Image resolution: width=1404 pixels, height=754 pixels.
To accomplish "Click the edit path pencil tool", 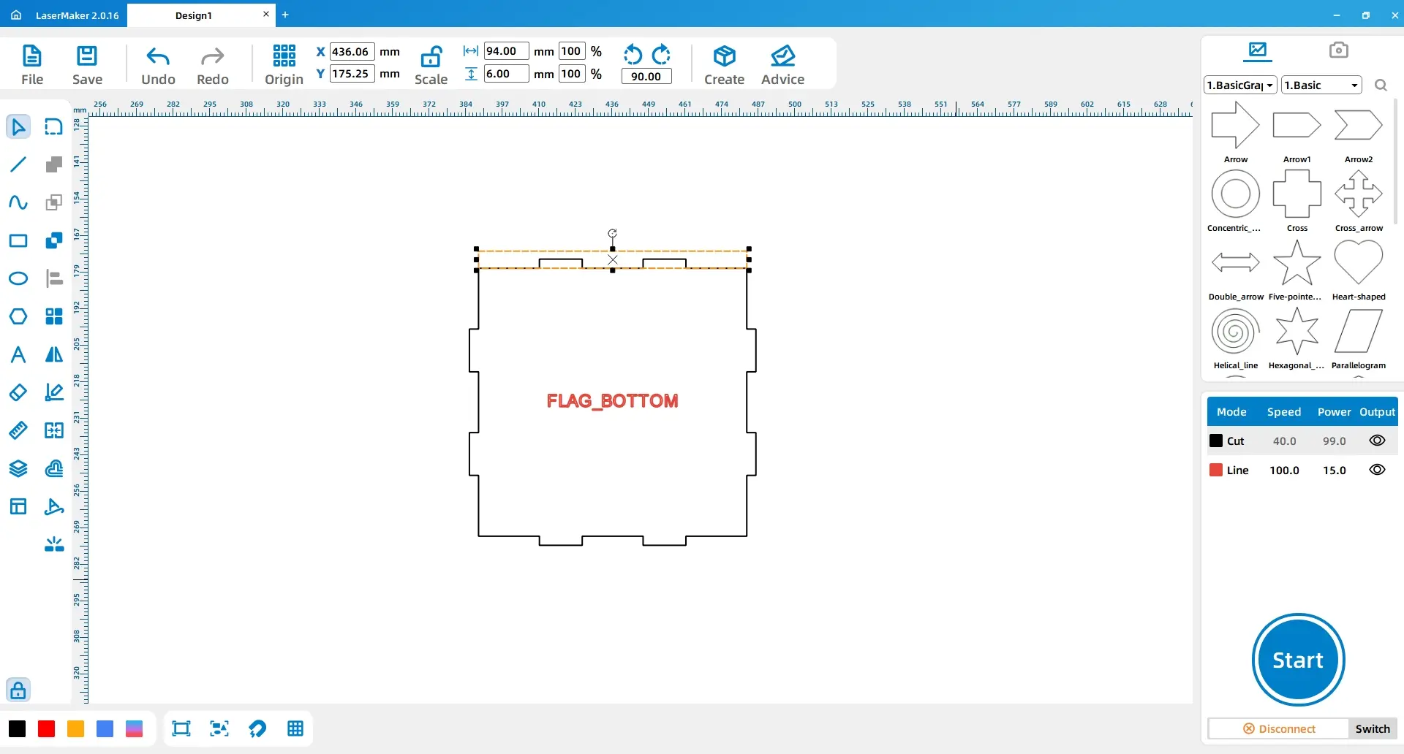I will [54, 392].
